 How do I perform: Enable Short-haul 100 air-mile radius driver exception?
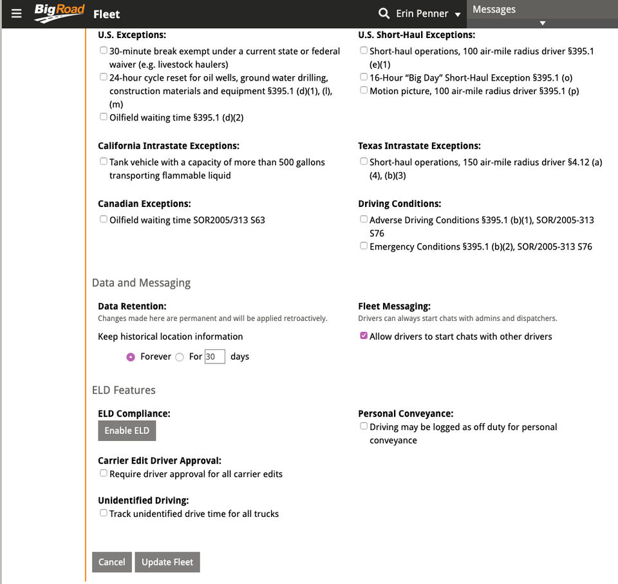pyautogui.click(x=363, y=50)
